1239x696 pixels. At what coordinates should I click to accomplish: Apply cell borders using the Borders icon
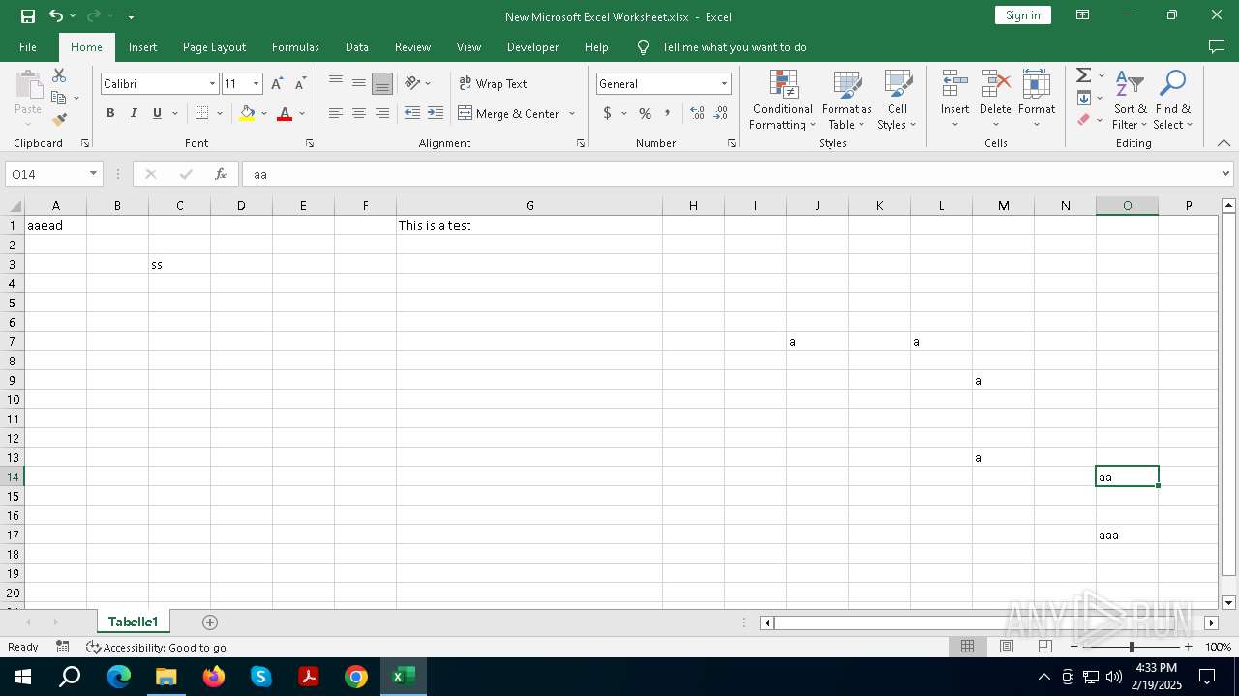point(201,113)
